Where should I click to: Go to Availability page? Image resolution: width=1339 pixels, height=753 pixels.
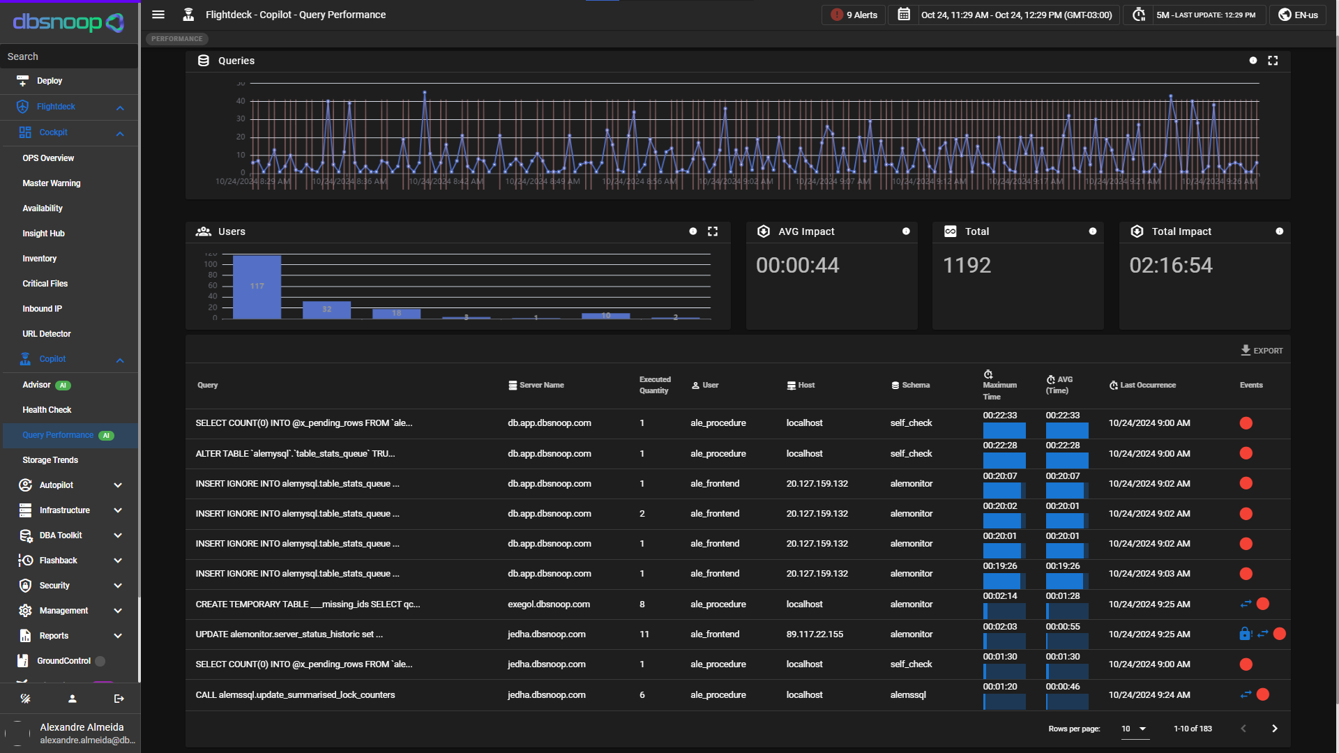43,208
